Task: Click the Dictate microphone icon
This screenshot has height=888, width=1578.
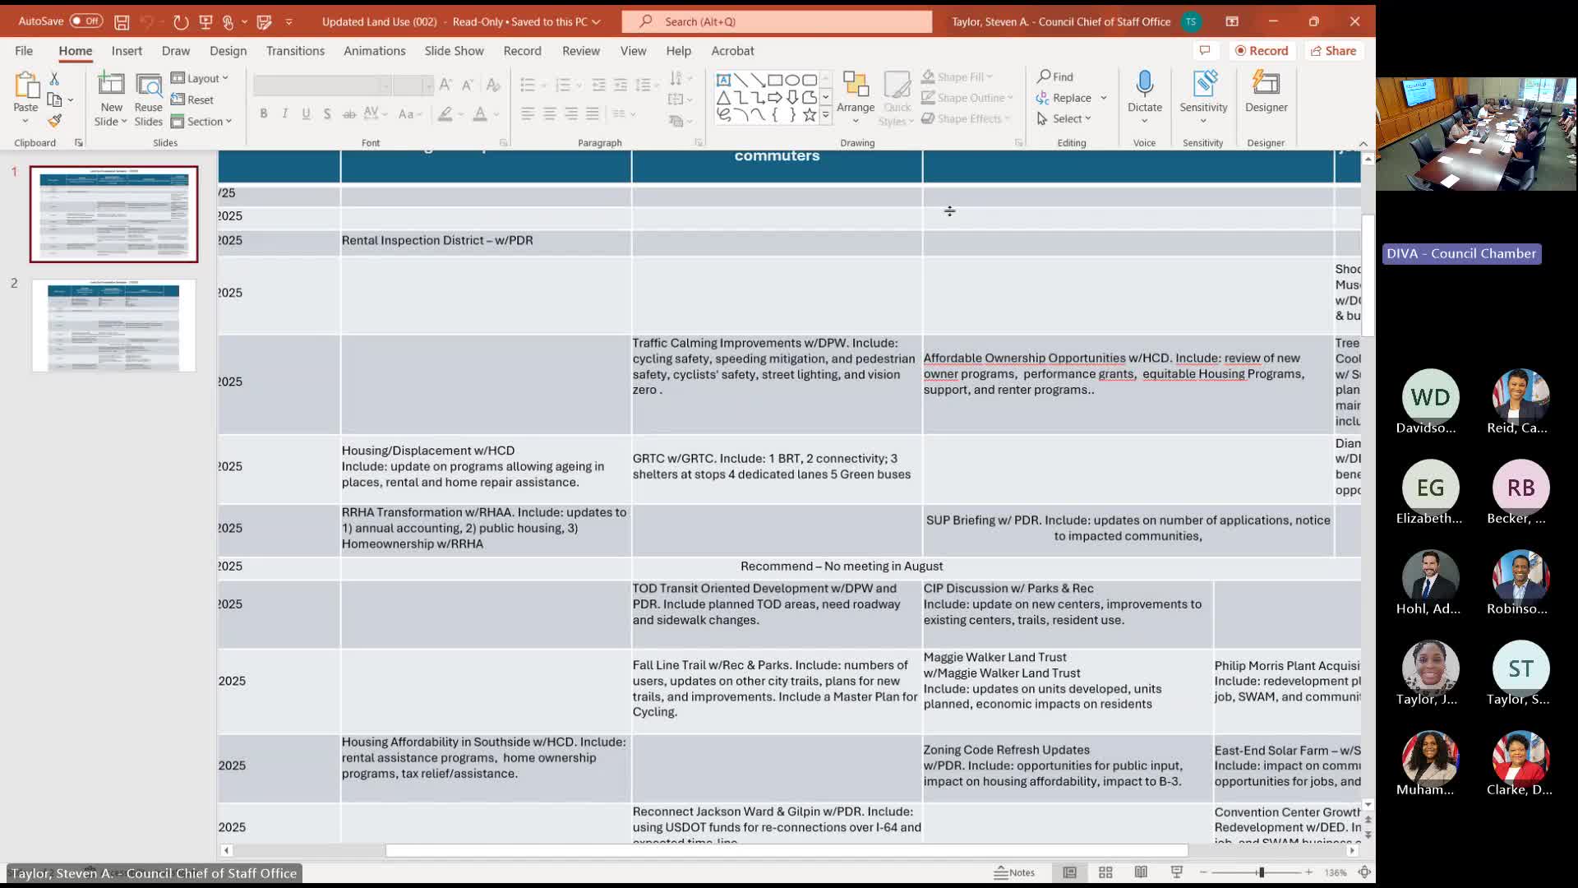Action: click(1144, 83)
